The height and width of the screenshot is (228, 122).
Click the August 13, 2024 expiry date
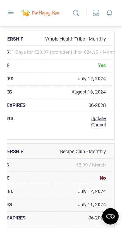88,92
